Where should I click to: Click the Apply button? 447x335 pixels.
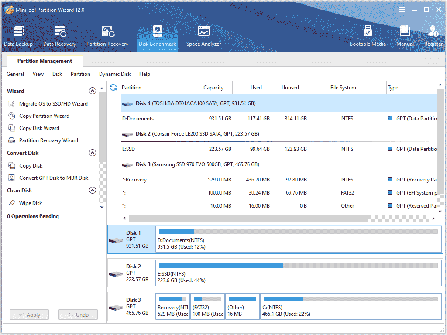click(x=29, y=314)
